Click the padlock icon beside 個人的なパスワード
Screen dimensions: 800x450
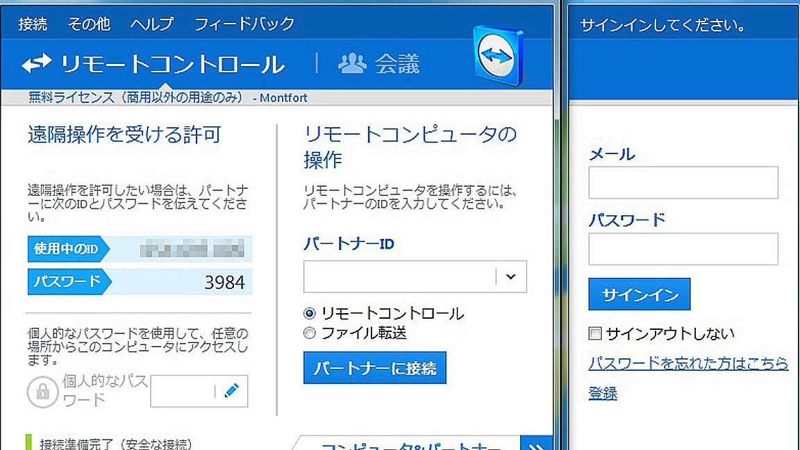tap(43, 392)
